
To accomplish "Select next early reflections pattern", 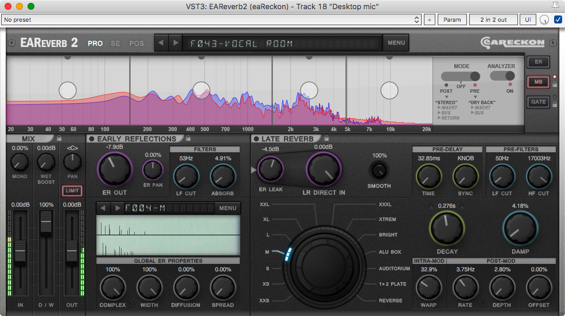I will point(117,208).
